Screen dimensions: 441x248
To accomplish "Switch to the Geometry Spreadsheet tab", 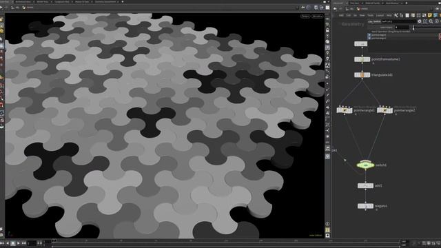I will pos(105,1).
